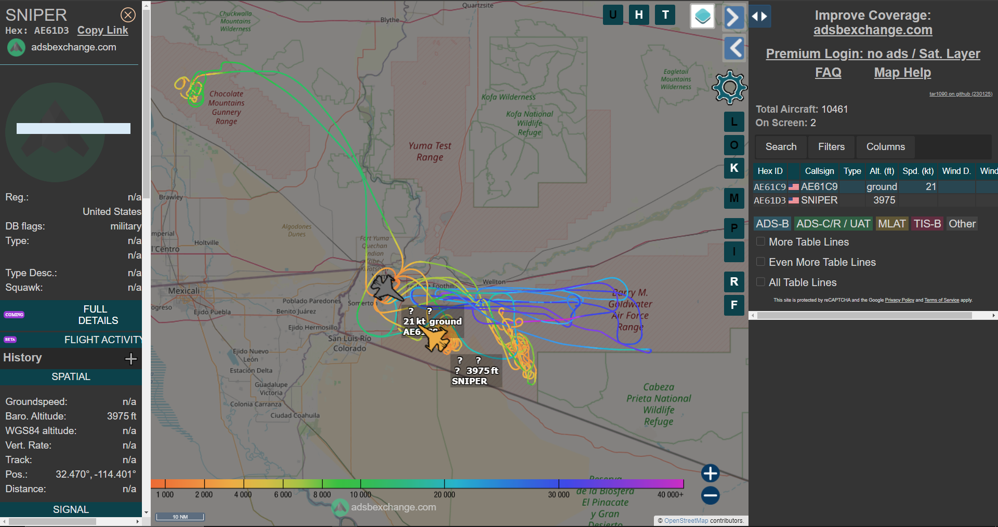Sort table by Type column
The width and height of the screenshot is (998, 527).
point(852,171)
